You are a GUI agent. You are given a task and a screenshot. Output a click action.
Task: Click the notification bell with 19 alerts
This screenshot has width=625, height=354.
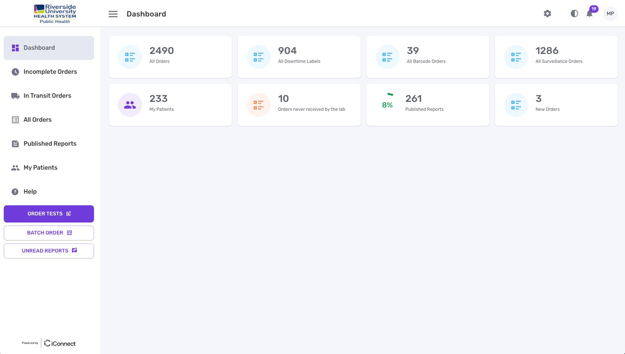click(589, 14)
